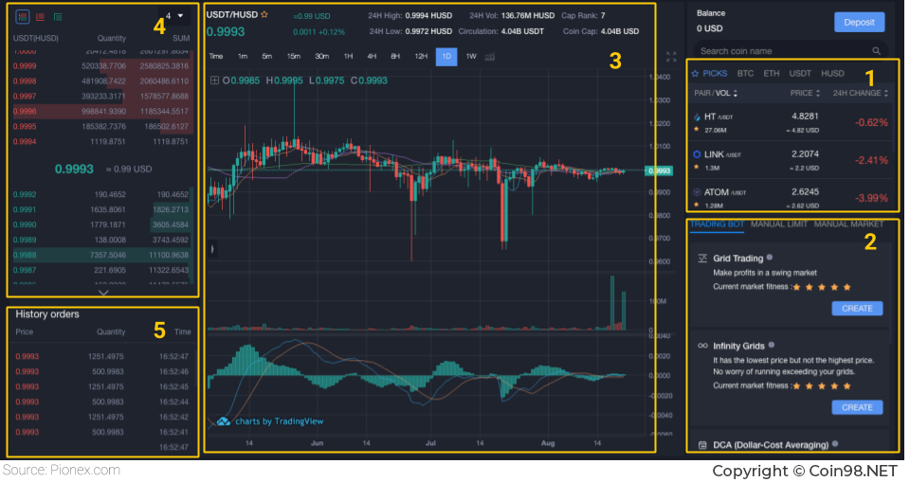Show Grid Trading info tooltip icon
910x482 pixels.
pyautogui.click(x=770, y=258)
